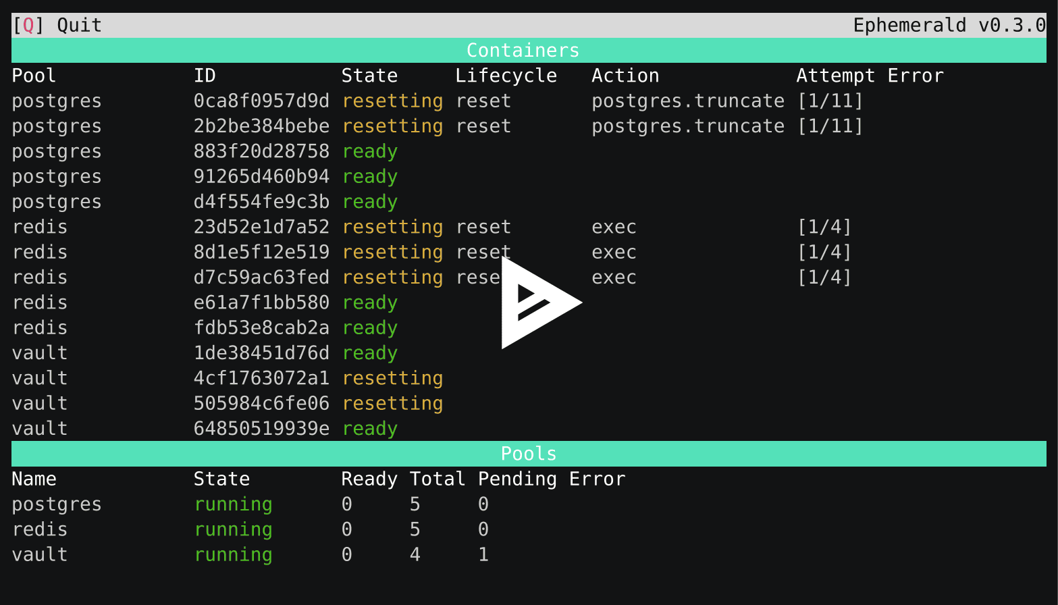Click the Ephemerald v0.3.0 title text
Screen dimensions: 1058x605
949,25
